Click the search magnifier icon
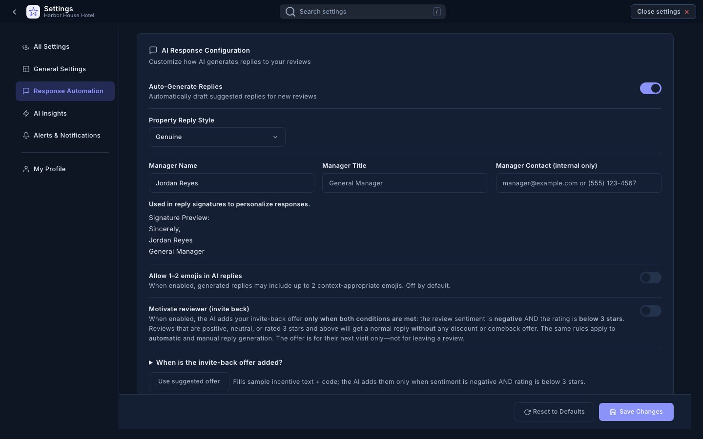The height and width of the screenshot is (439, 703). [290, 12]
